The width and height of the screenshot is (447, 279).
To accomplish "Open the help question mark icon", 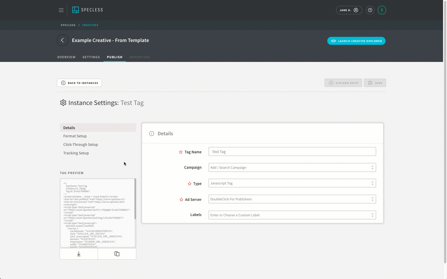I will click(370, 10).
